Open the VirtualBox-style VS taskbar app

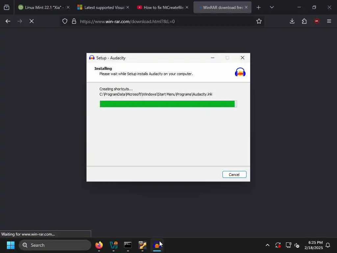114,245
